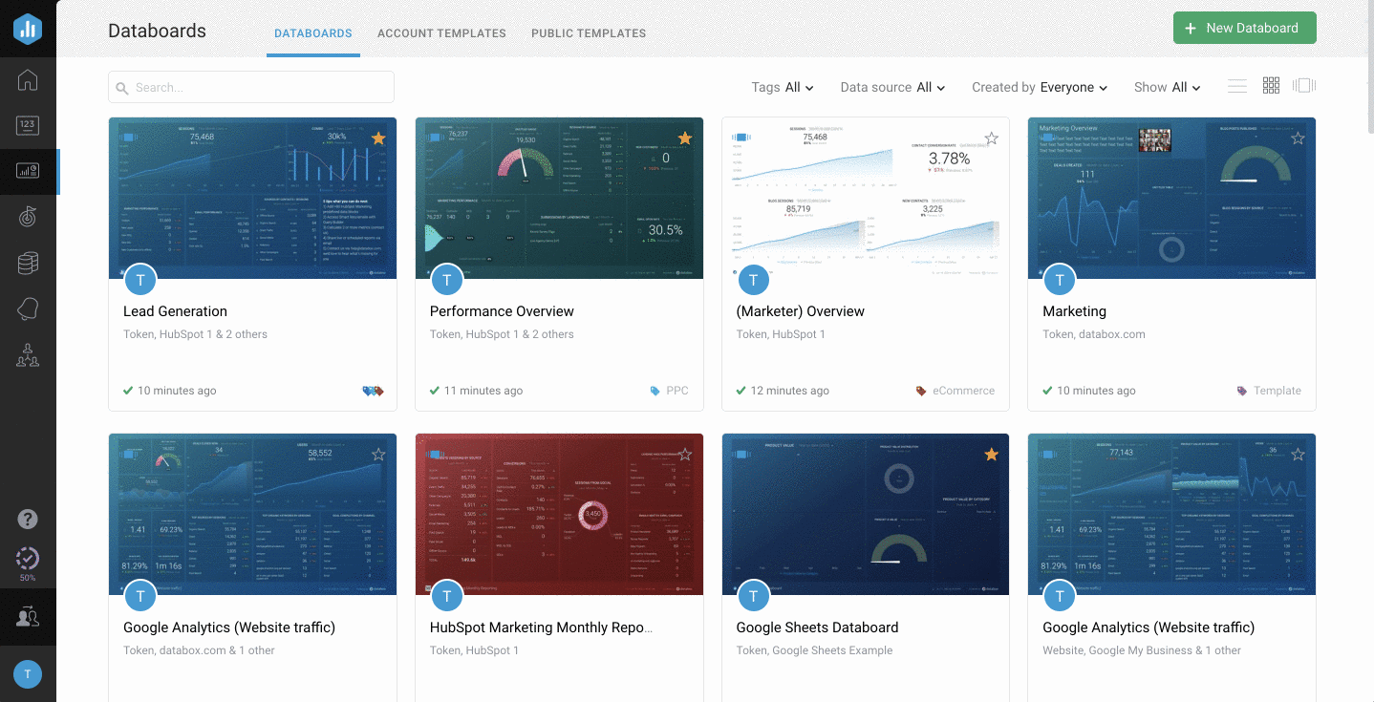Image resolution: width=1374 pixels, height=702 pixels.
Task: Switch to list view layout icon
Action: click(1237, 86)
